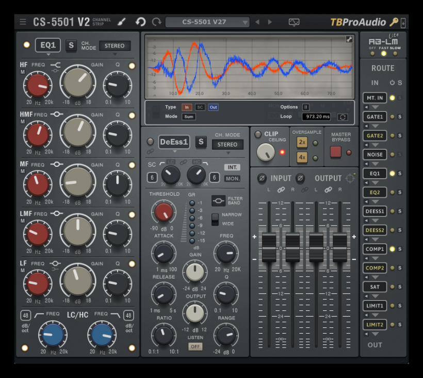
Task: Click the input phase invert icon
Action: pos(262,178)
